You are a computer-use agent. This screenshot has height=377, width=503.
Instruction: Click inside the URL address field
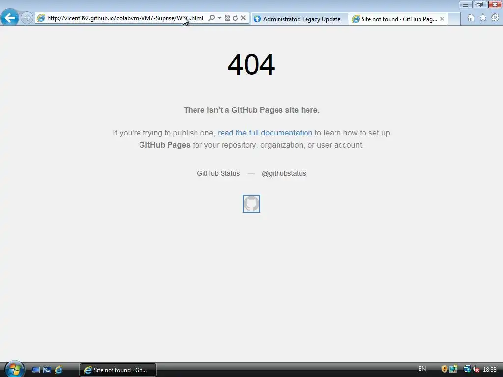(x=125, y=18)
